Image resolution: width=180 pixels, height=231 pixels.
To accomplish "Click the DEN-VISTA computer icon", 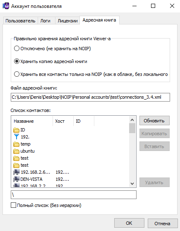I will 16,179.
